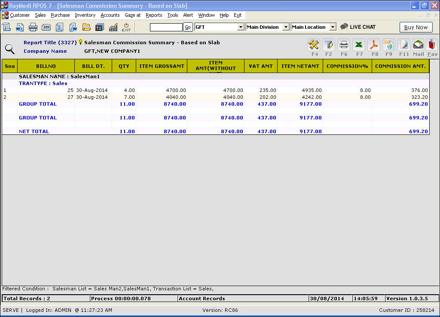The image size is (440, 317).
Task: Click the Mail envelope icon
Action: point(418,45)
